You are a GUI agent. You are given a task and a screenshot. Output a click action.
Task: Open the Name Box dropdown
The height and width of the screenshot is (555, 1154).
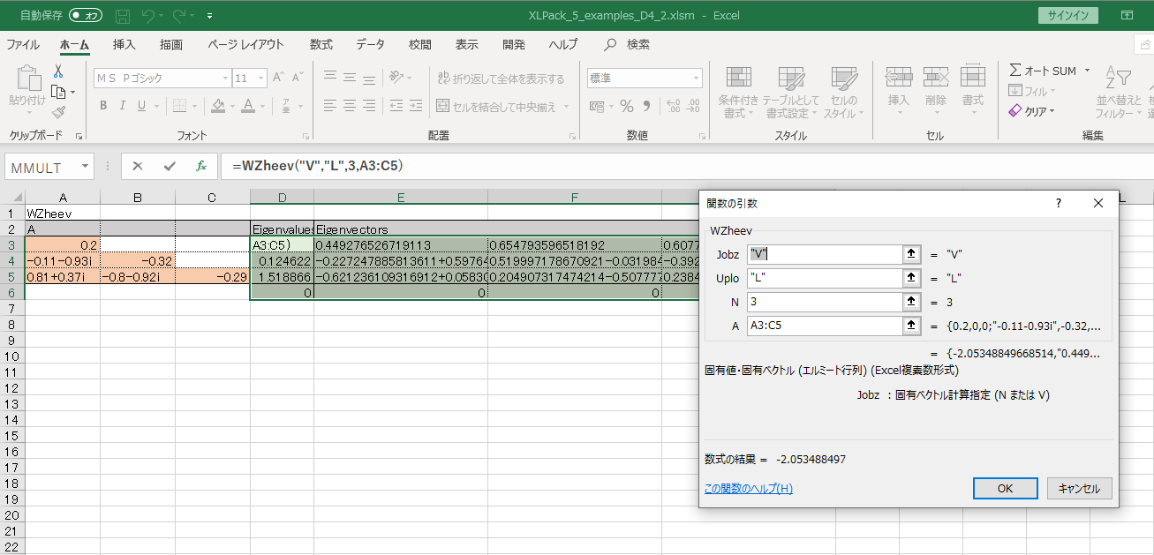(x=86, y=166)
